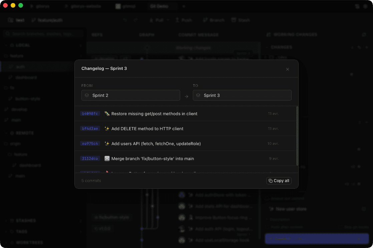This screenshot has height=248, width=373.
Task: Click sparkles emoji beside Add DELETE method
Action: pos(107,128)
